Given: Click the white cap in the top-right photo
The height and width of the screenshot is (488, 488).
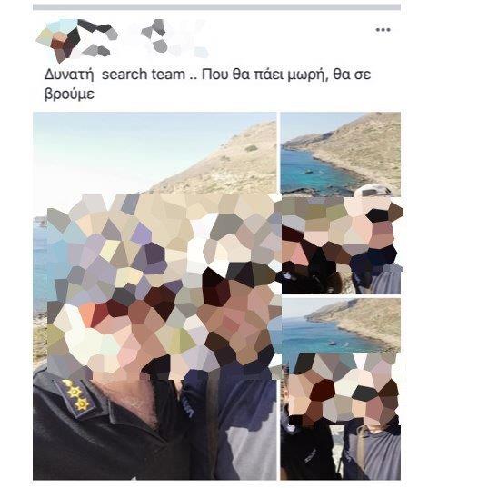Looking at the screenshot, I should click(373, 191).
